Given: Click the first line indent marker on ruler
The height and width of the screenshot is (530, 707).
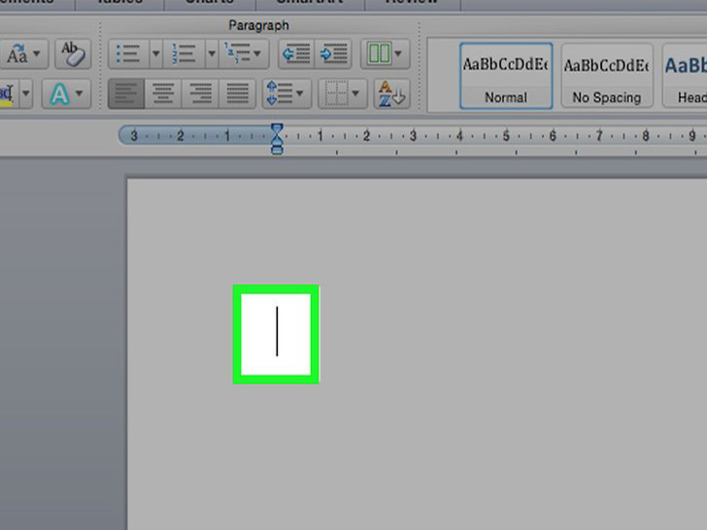Looking at the screenshot, I should click(x=277, y=129).
